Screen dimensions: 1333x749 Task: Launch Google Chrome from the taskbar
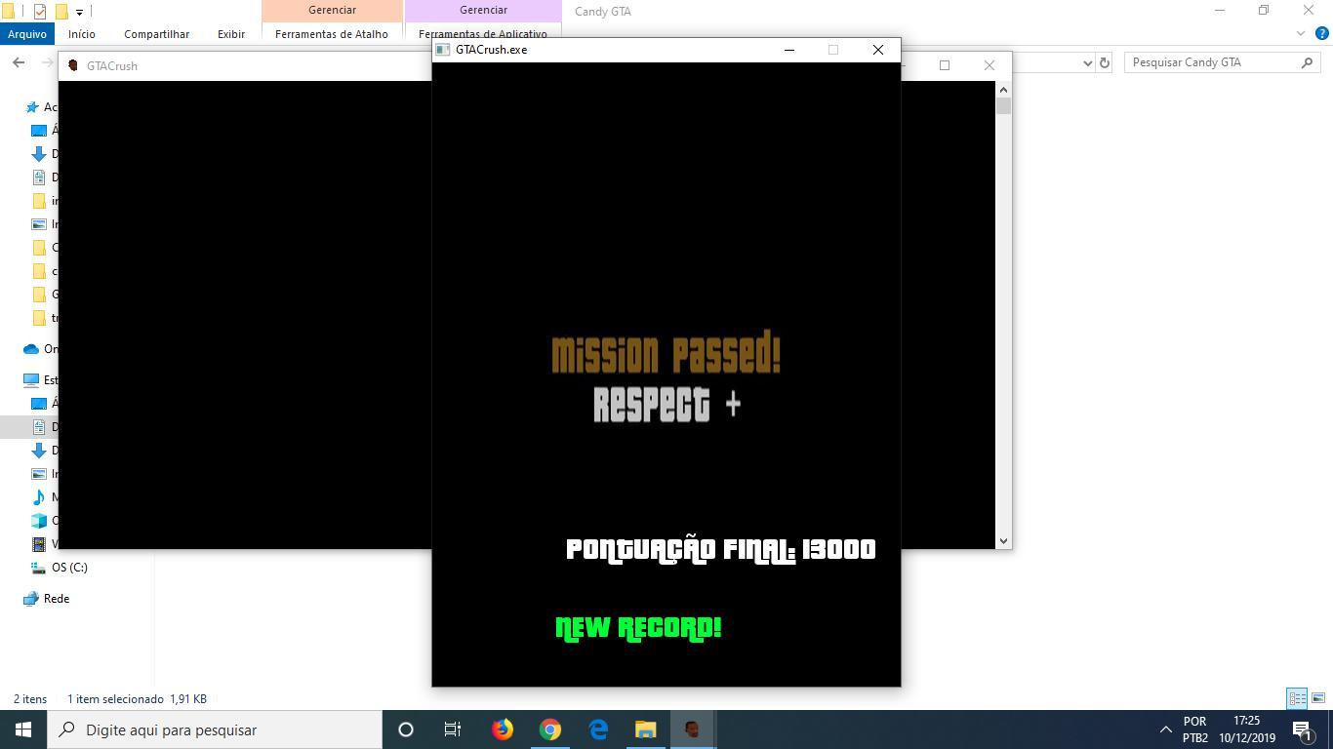[550, 729]
